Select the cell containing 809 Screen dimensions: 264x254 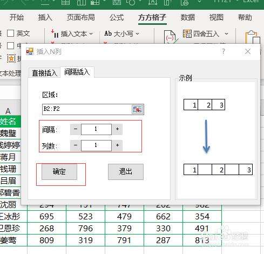(46, 240)
